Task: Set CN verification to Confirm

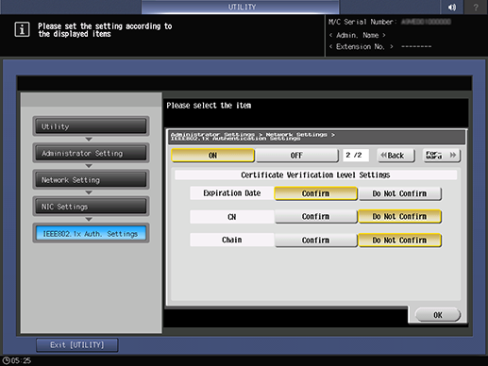Action: pyautogui.click(x=316, y=217)
